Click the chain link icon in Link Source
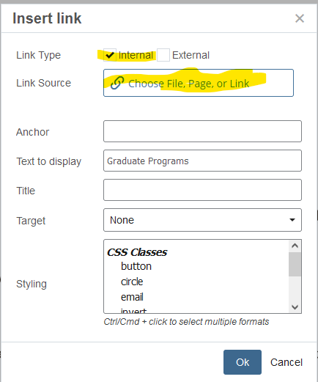This screenshot has height=382, width=318. [x=117, y=83]
